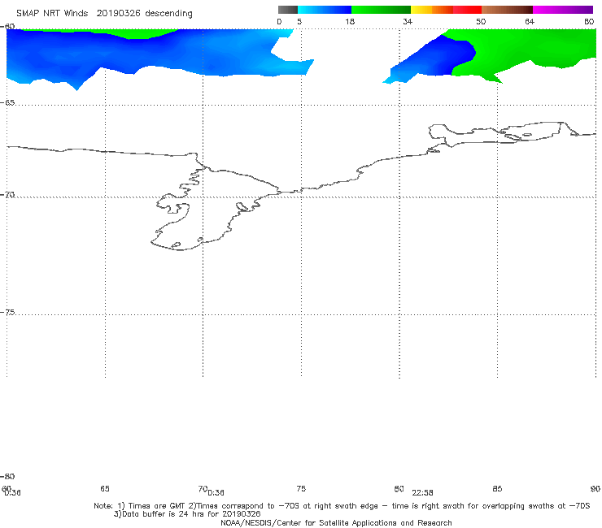Click the color scale label '34'

click(x=408, y=21)
